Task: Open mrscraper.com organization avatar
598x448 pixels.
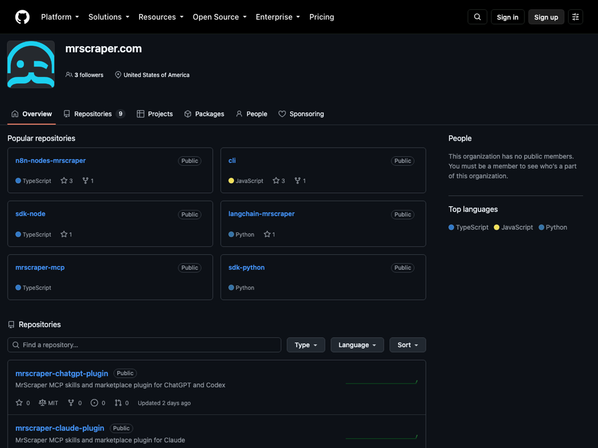Action: coord(31,64)
